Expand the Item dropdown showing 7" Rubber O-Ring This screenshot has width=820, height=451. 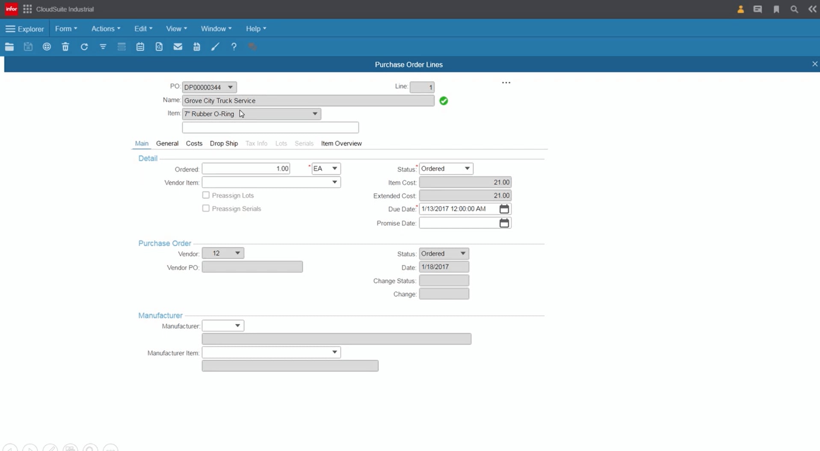click(x=315, y=114)
